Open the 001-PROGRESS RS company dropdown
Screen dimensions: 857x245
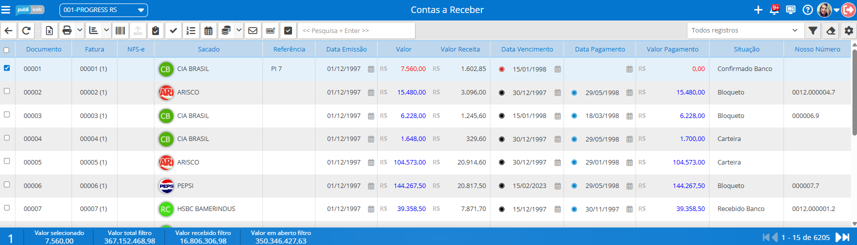coord(103,10)
